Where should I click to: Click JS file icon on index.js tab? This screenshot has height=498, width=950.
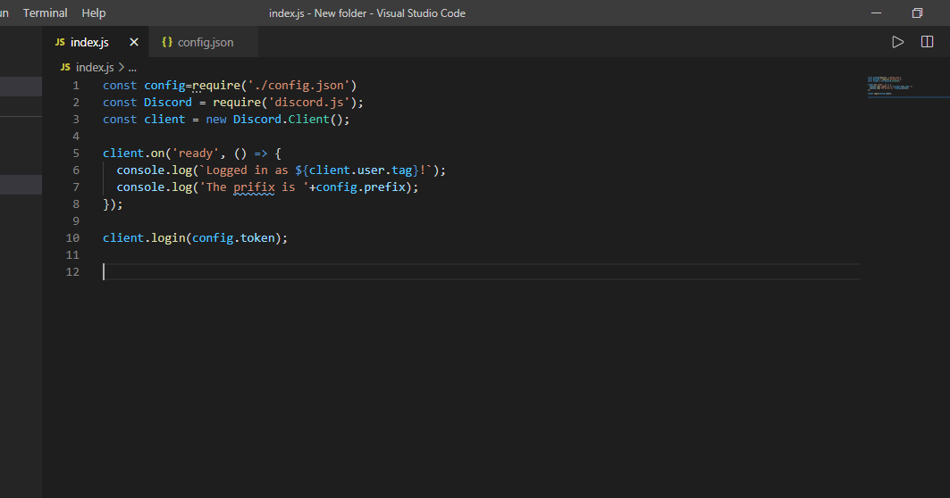[60, 42]
